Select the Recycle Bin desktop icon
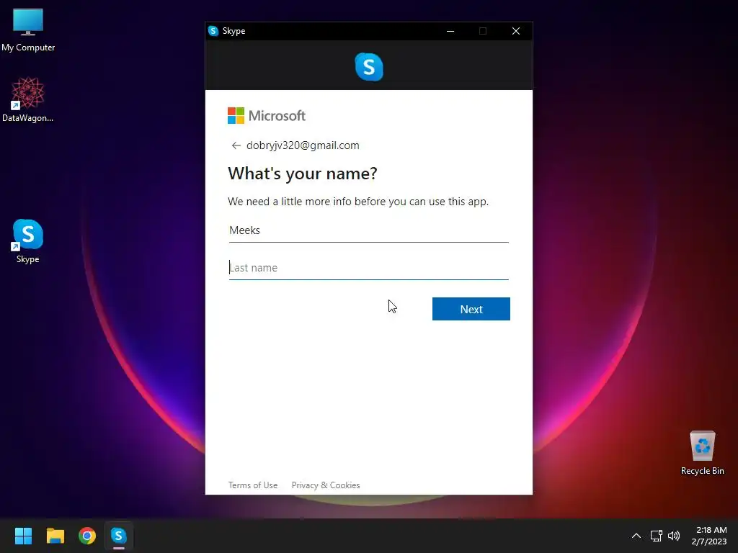This screenshot has width=738, height=553. pos(702,453)
